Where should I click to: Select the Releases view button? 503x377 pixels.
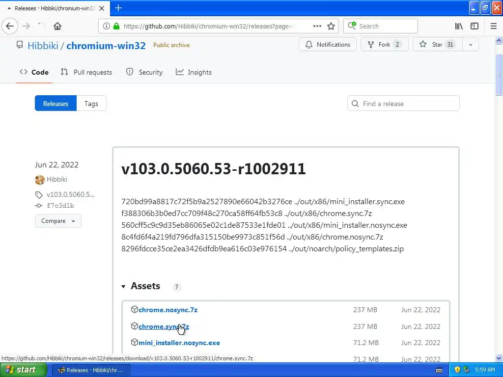[x=56, y=104]
